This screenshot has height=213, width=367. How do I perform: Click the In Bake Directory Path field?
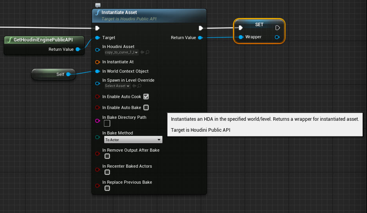click(x=107, y=124)
